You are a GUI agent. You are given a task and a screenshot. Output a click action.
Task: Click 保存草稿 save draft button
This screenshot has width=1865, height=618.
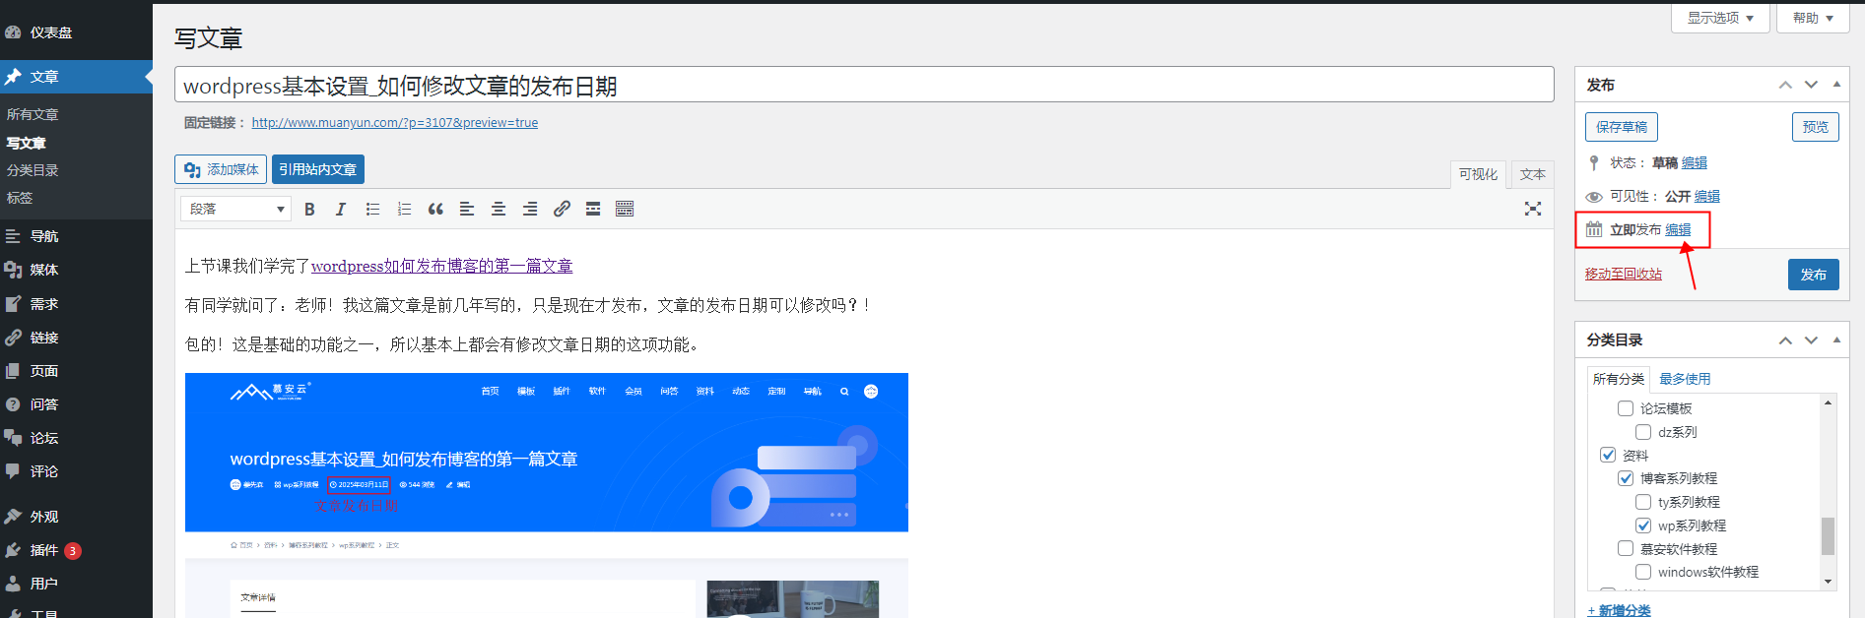[1622, 127]
